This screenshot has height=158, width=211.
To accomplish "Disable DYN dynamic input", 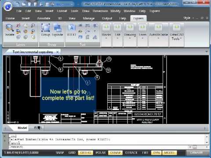I will tap(156, 153).
